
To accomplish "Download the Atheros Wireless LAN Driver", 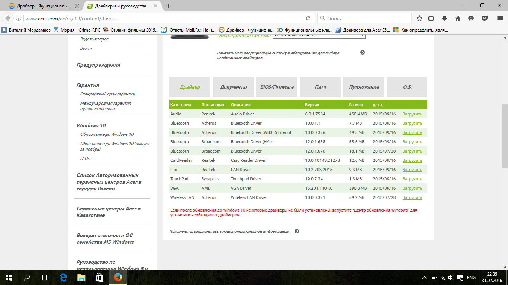I will point(412,197).
